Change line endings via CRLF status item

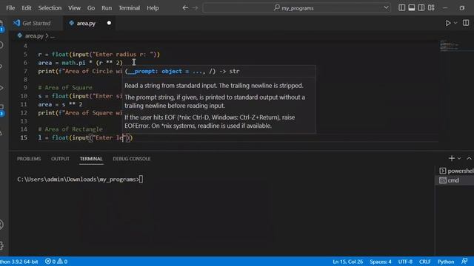[424, 262]
